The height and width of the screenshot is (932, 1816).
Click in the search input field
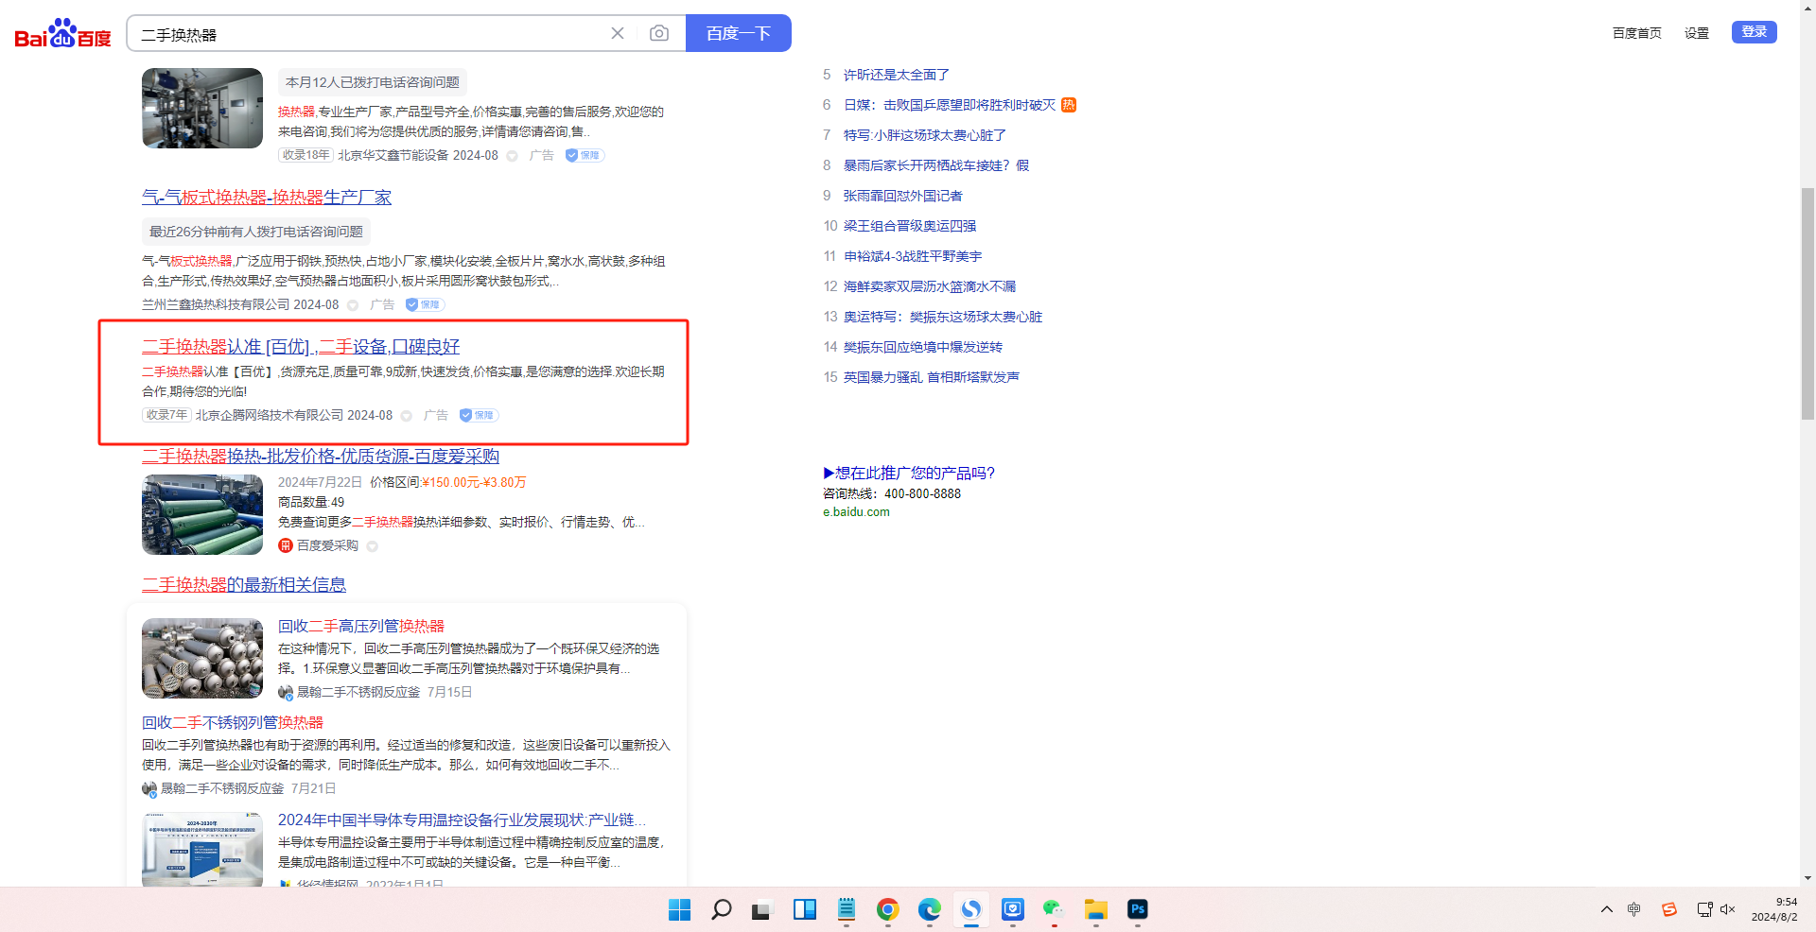[x=369, y=34]
